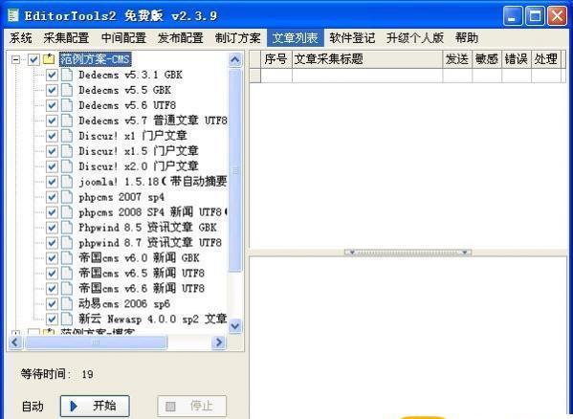573x419 pixels.
Task: Open the 帮助 menu
Action: pyautogui.click(x=467, y=38)
